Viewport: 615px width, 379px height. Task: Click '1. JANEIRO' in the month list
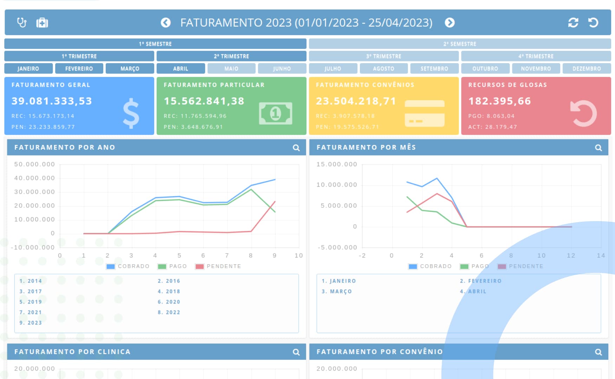pos(339,281)
